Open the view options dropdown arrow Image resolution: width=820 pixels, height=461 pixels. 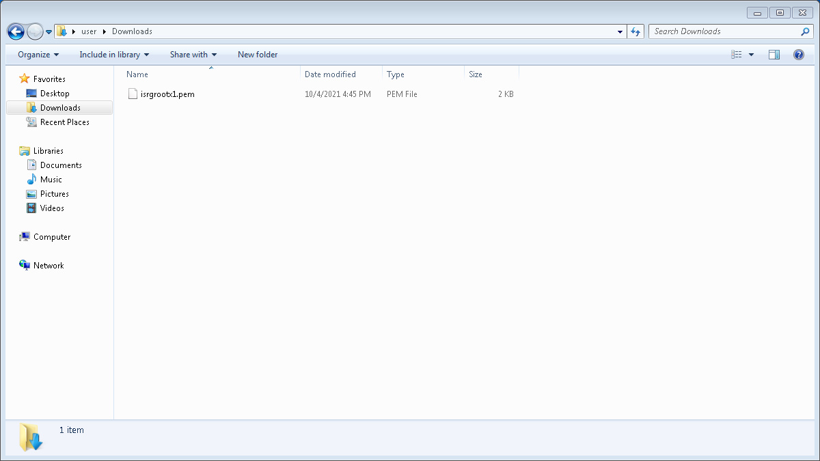click(x=751, y=55)
